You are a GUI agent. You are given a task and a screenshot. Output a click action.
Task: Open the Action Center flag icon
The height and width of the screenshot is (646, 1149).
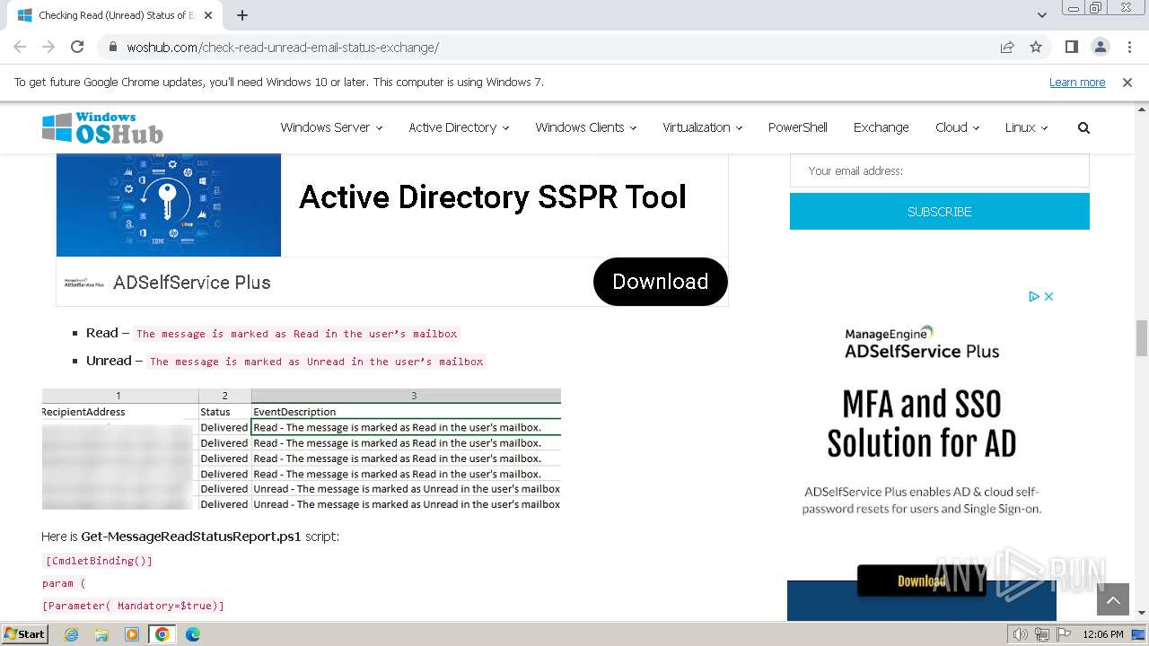1063,634
